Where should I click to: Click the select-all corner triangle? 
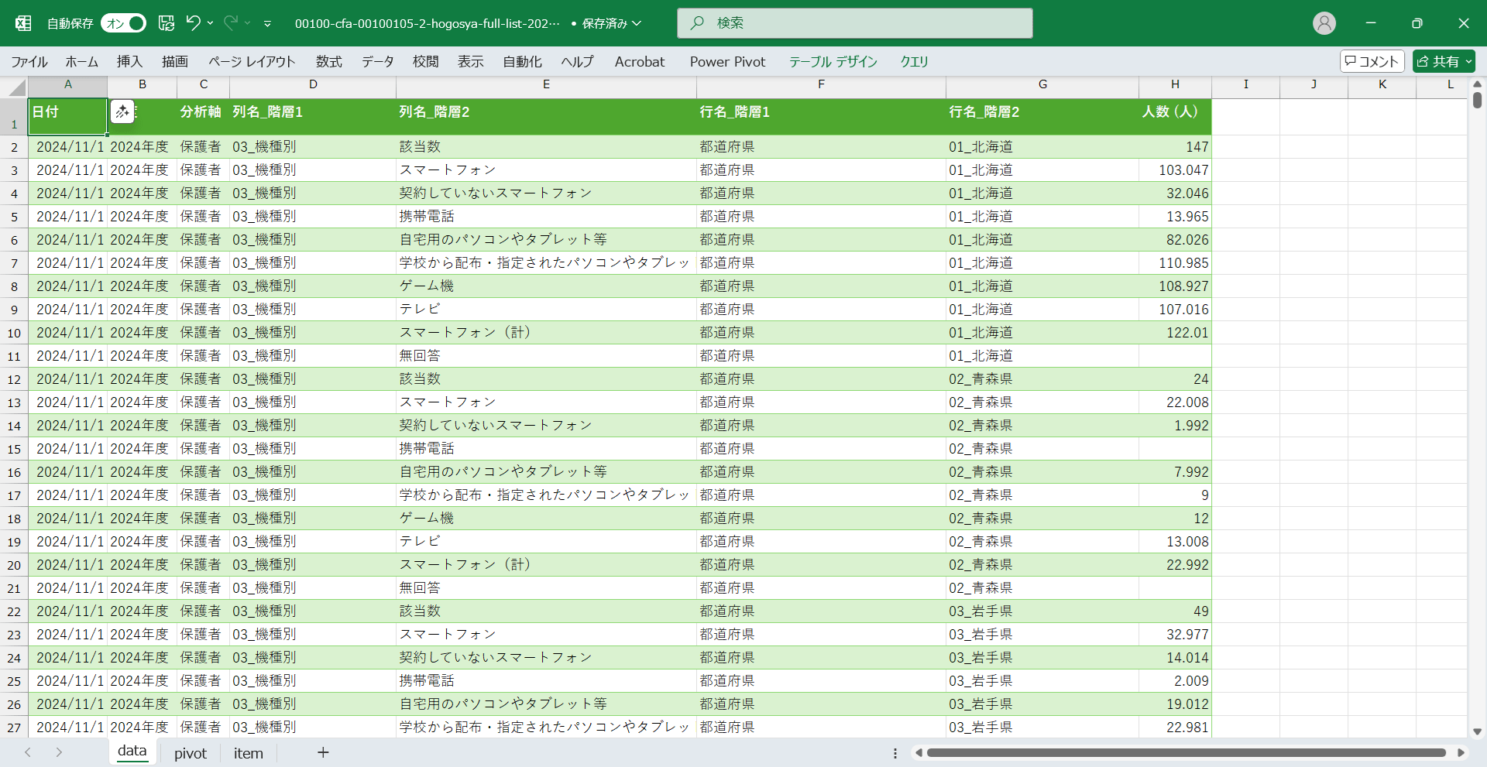tap(16, 87)
